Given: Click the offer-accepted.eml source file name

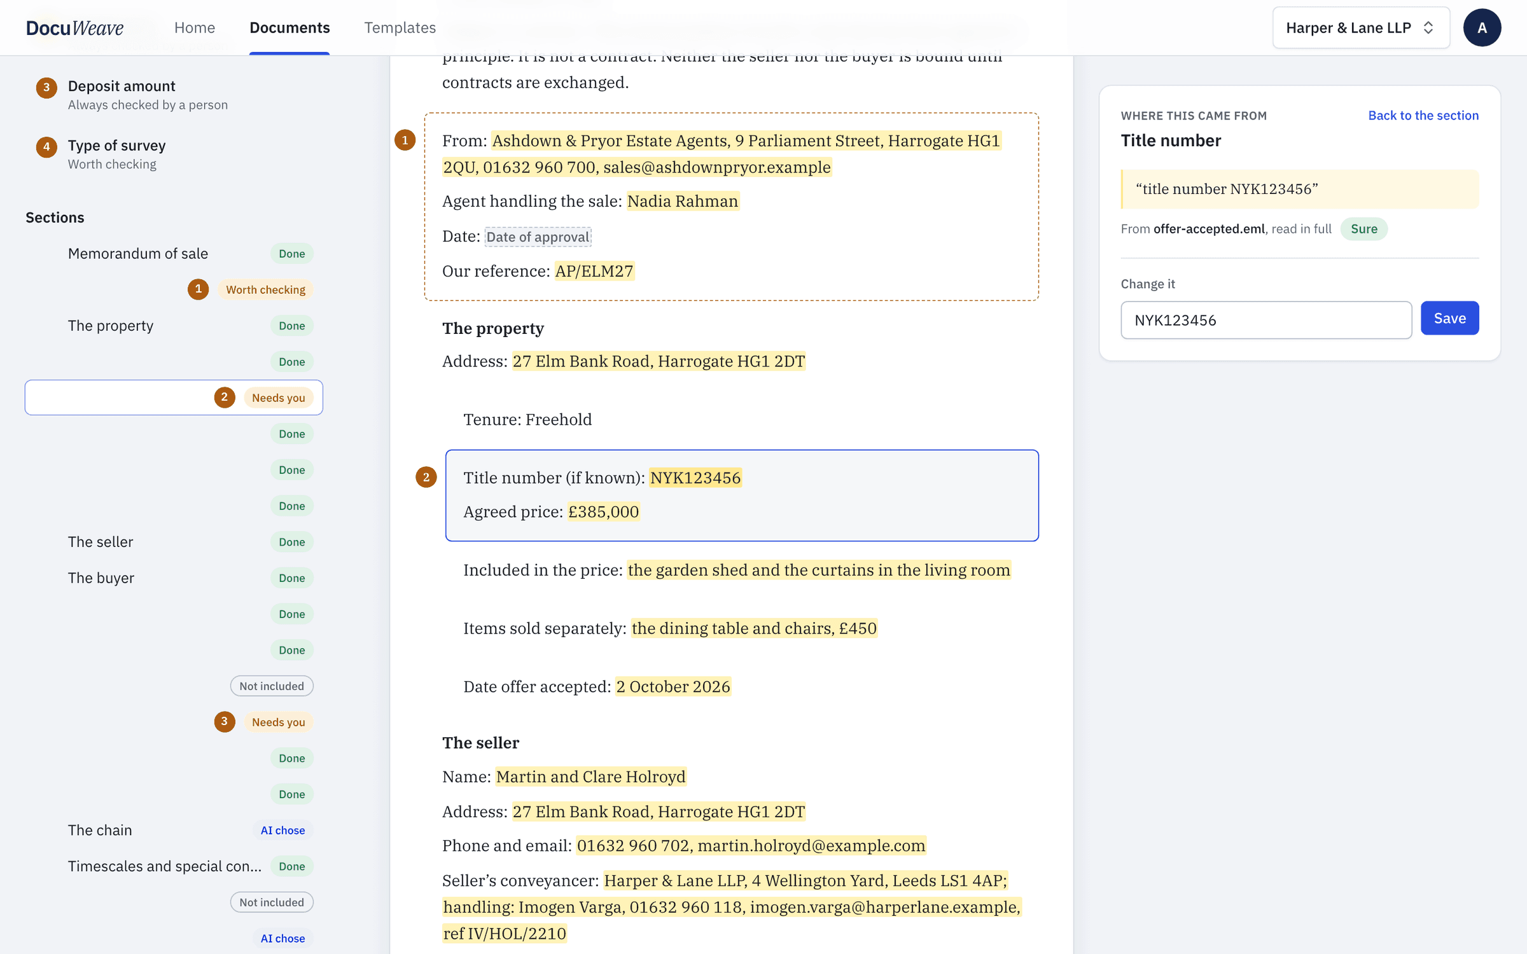Looking at the screenshot, I should 1209,229.
